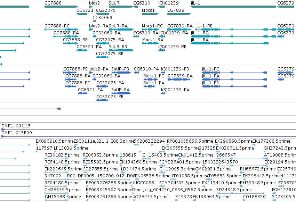Screen dimensions: 296x202
Task: Click EST CO188350 label
Action: click(x=254, y=197)
